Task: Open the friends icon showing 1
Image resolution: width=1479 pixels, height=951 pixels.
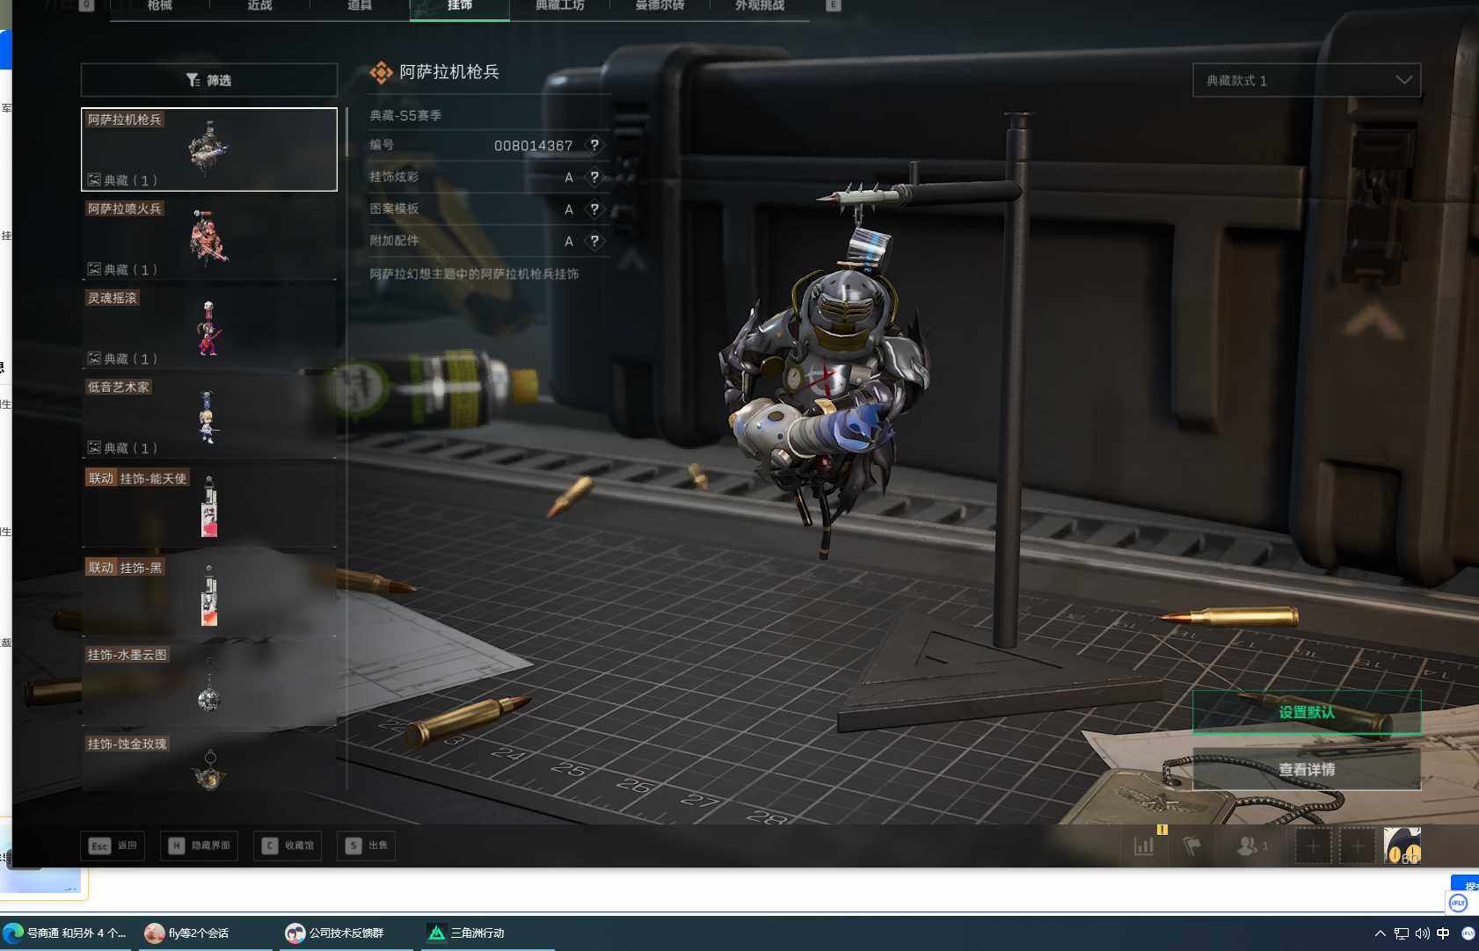Action: pos(1252,846)
